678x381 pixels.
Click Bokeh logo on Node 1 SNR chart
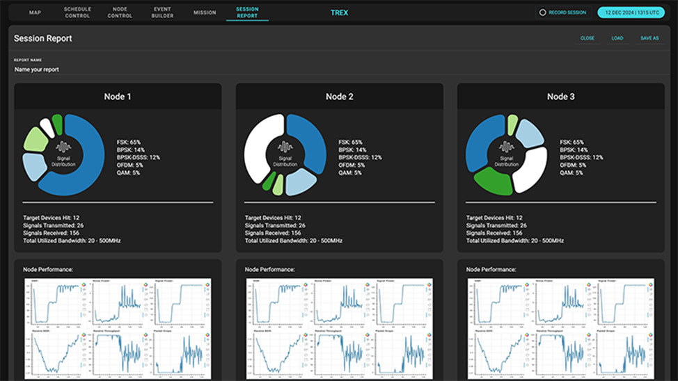pyautogui.click(x=83, y=284)
